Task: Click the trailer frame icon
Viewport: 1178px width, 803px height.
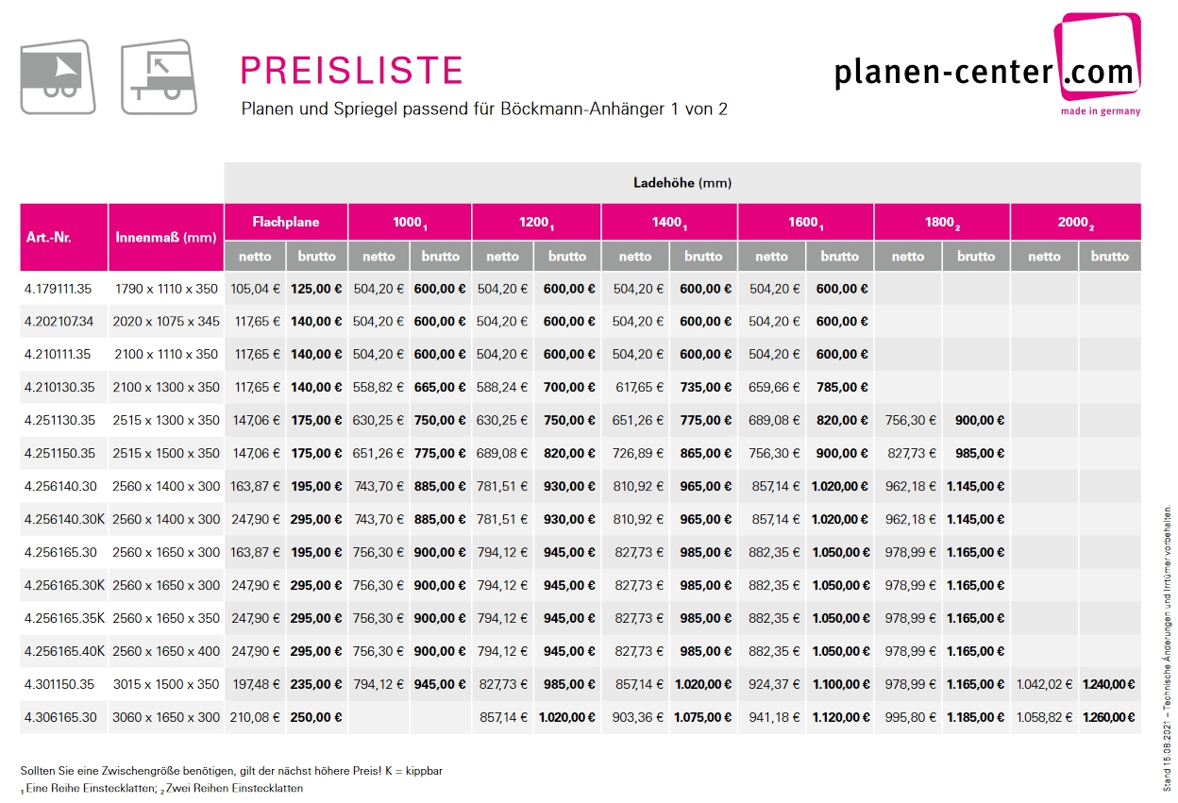Action: 159,76
